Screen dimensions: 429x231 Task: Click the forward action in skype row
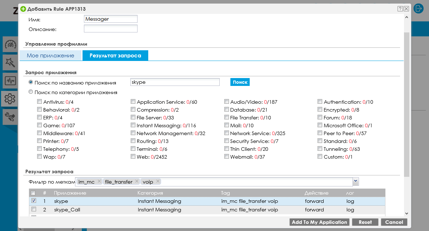(314, 201)
